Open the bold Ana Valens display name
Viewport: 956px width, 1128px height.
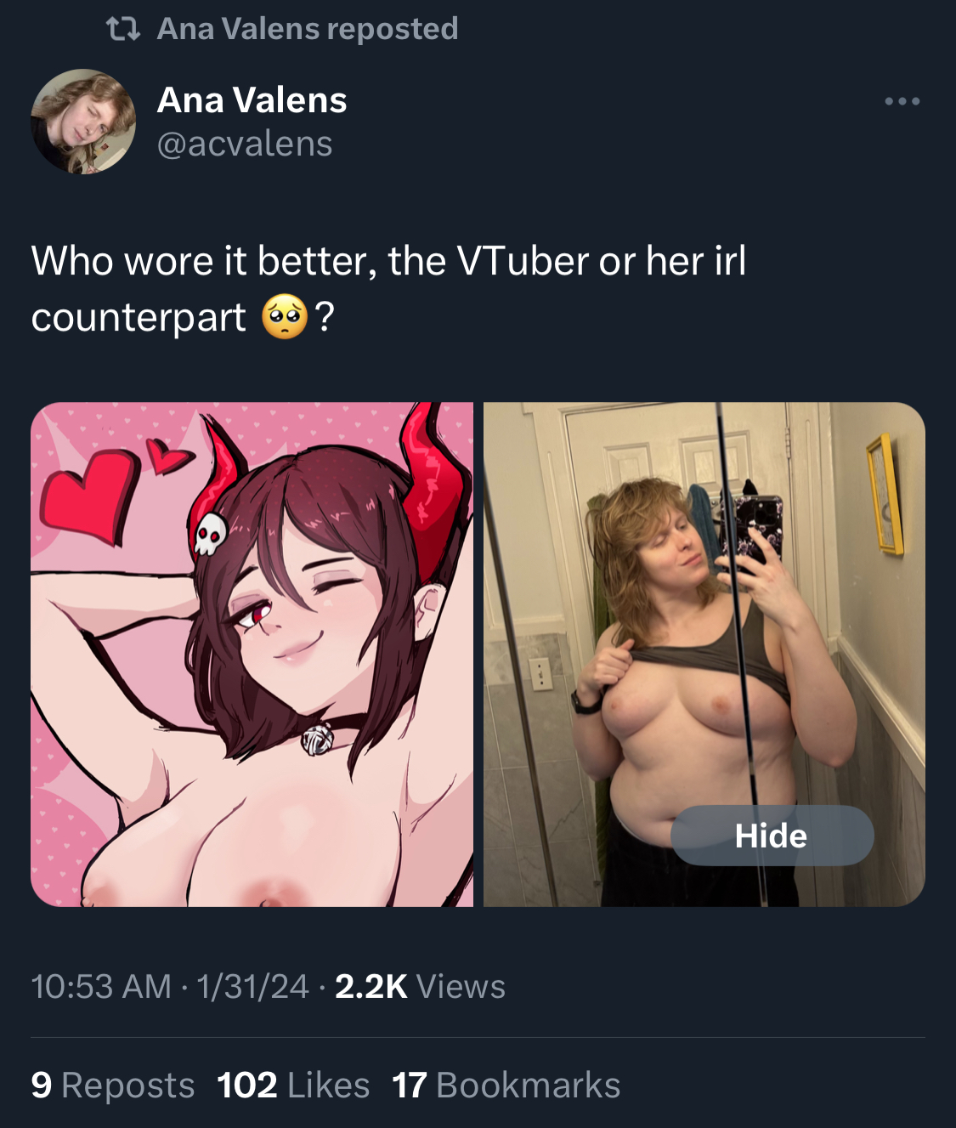coord(252,100)
